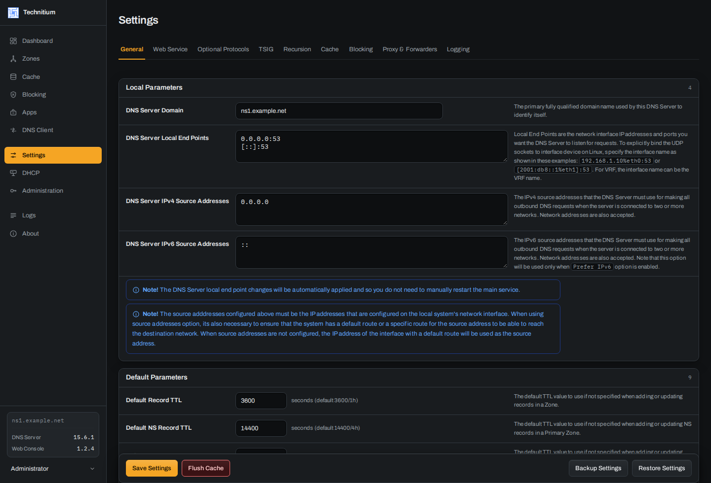Image resolution: width=711 pixels, height=483 pixels.
Task: Select the TSIG tab
Action: 266,49
